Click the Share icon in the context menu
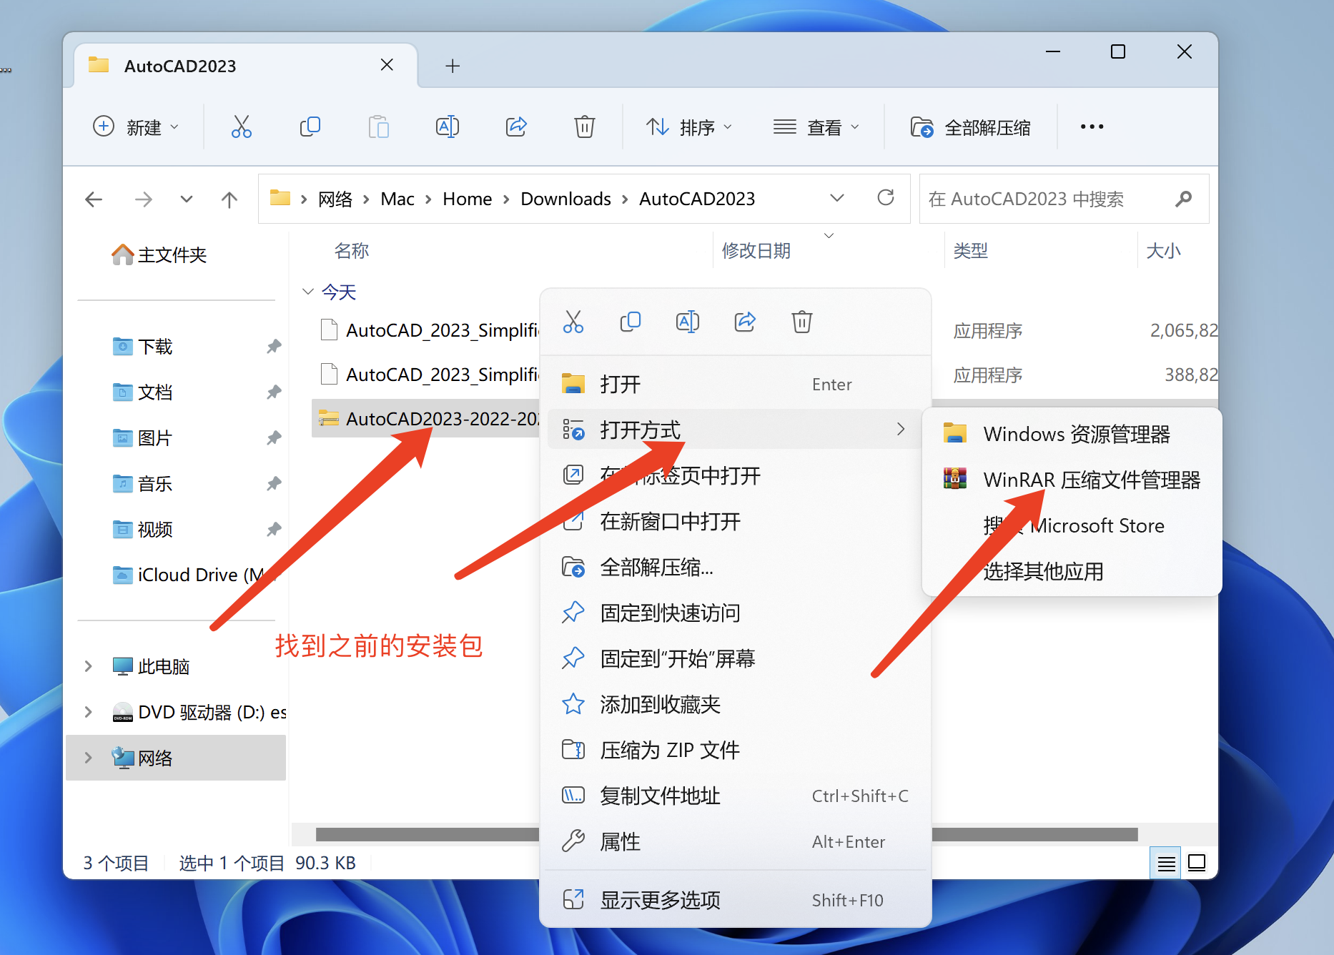The height and width of the screenshot is (955, 1334). (x=745, y=322)
